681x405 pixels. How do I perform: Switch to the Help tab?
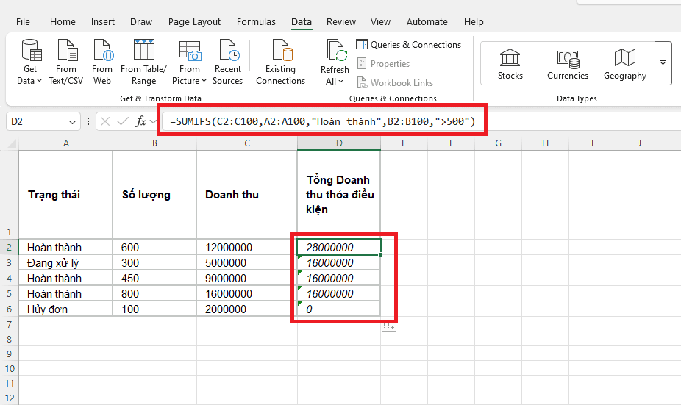[474, 22]
